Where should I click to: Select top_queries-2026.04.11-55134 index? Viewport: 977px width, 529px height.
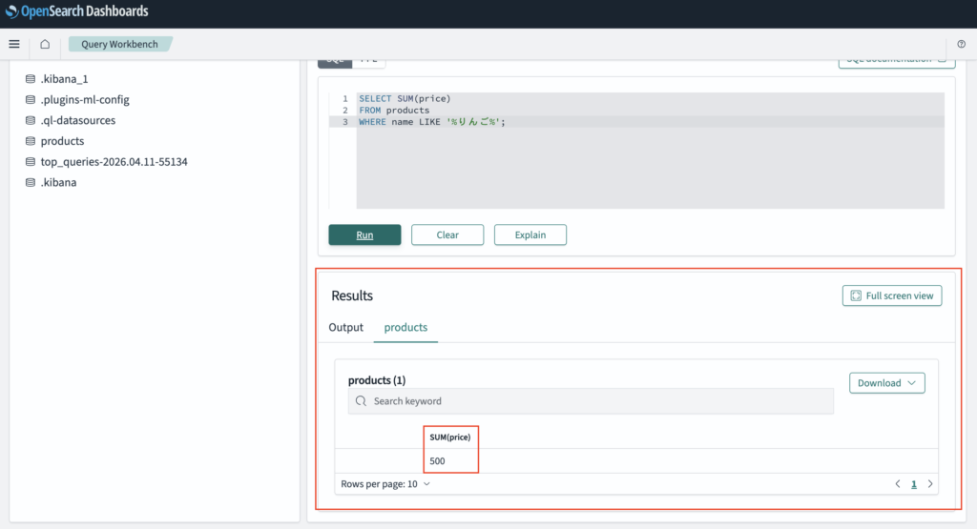[114, 162]
